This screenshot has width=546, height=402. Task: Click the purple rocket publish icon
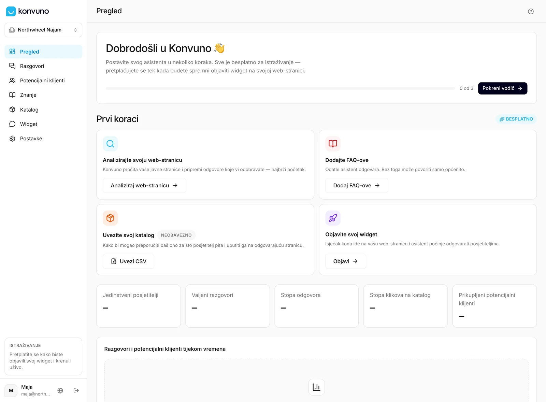coord(333,218)
